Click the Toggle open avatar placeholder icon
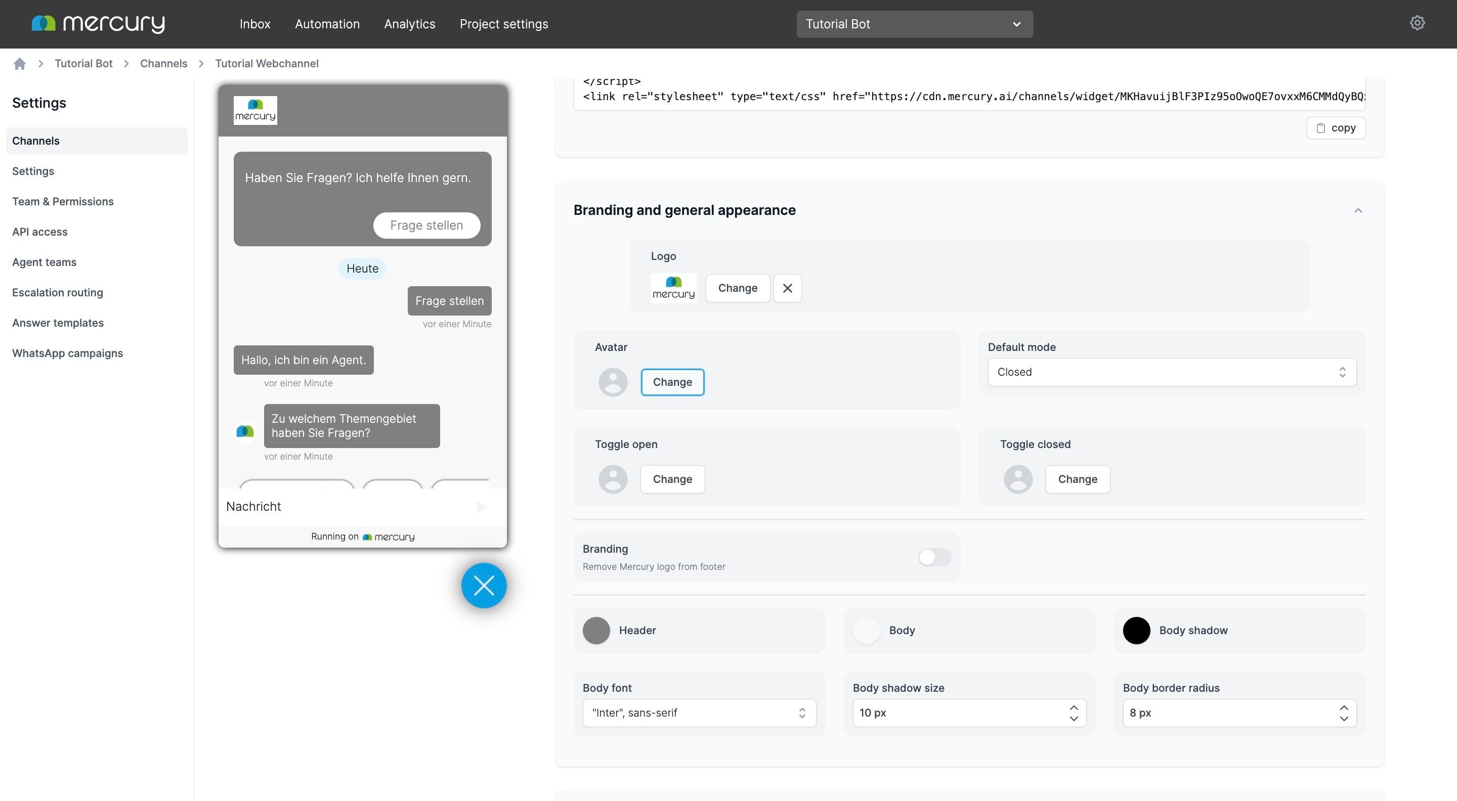1457x801 pixels. 613,479
